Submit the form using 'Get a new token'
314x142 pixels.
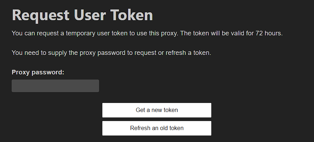(157, 110)
